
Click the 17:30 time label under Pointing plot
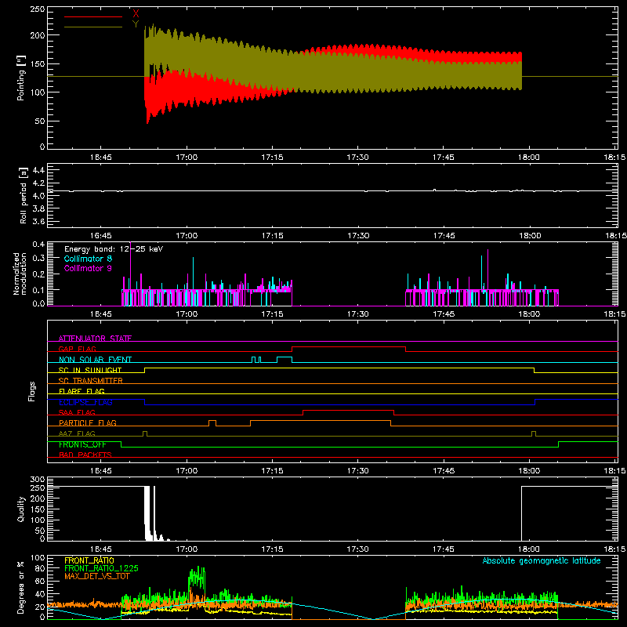357,158
